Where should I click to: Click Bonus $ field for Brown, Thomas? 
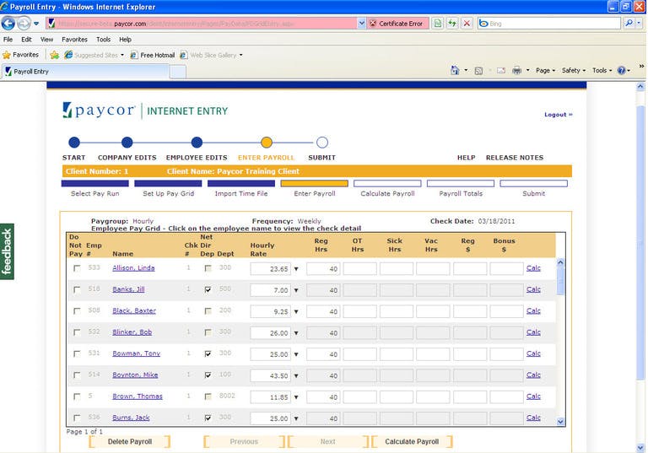click(506, 396)
